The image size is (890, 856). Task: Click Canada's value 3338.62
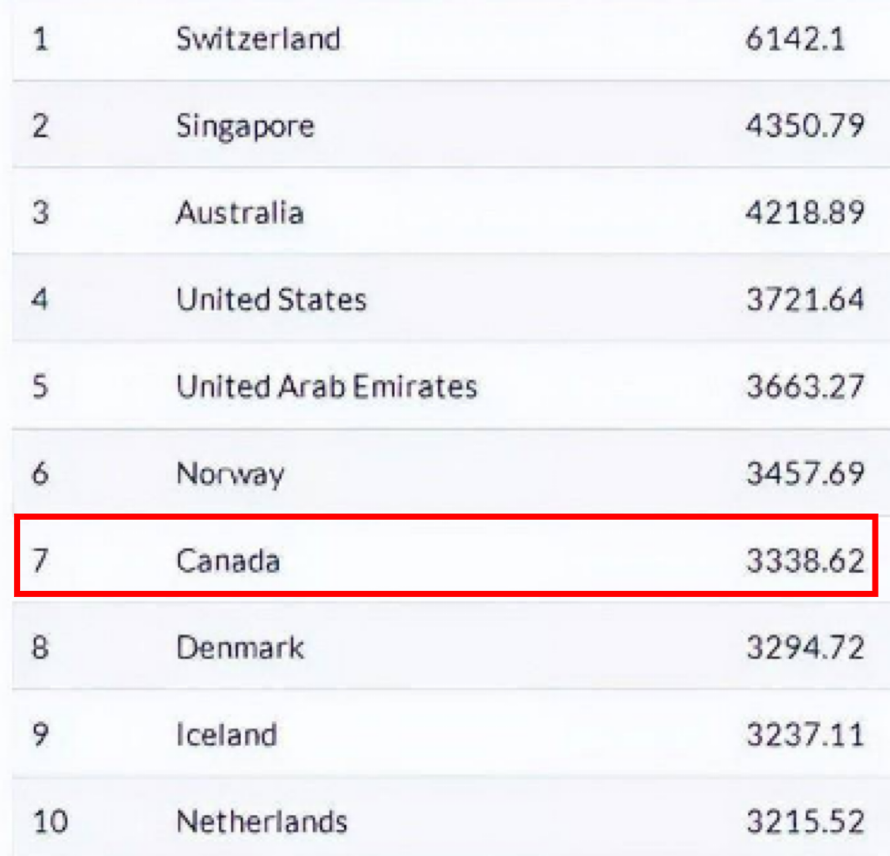pyautogui.click(x=806, y=561)
